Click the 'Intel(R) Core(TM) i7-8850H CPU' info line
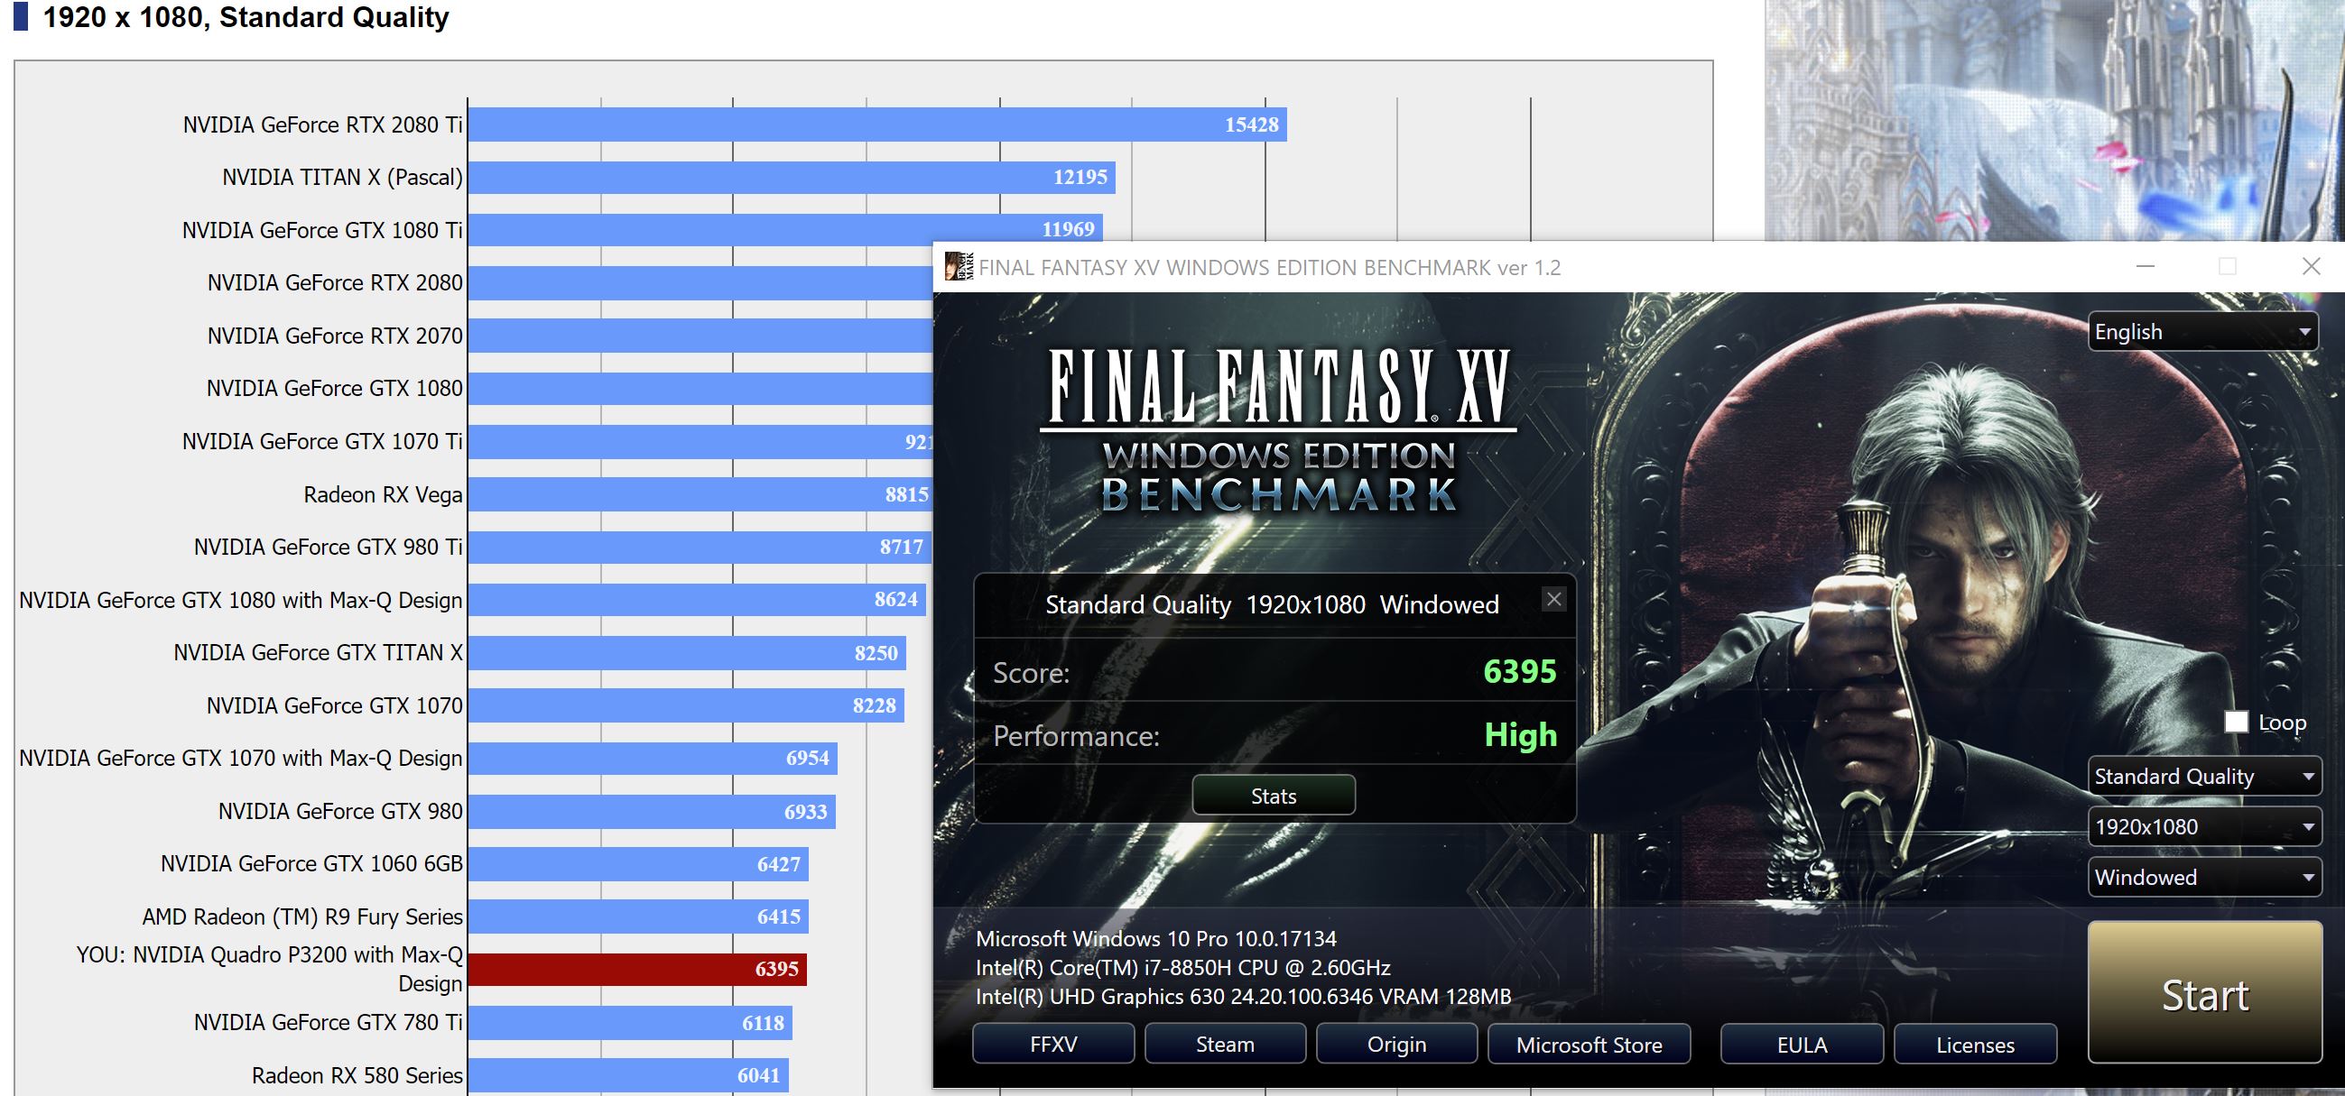 point(1183,967)
